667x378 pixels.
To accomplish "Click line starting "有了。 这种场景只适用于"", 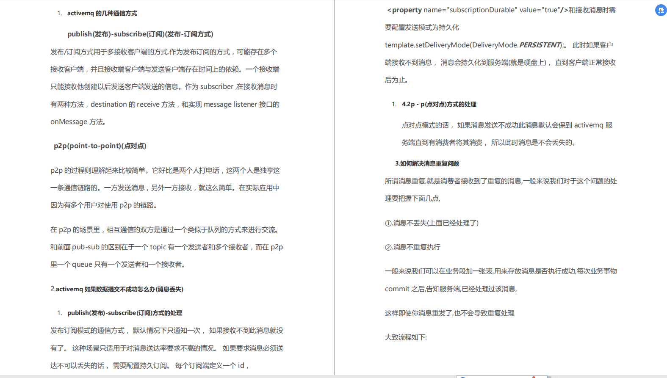I will (x=167, y=348).
